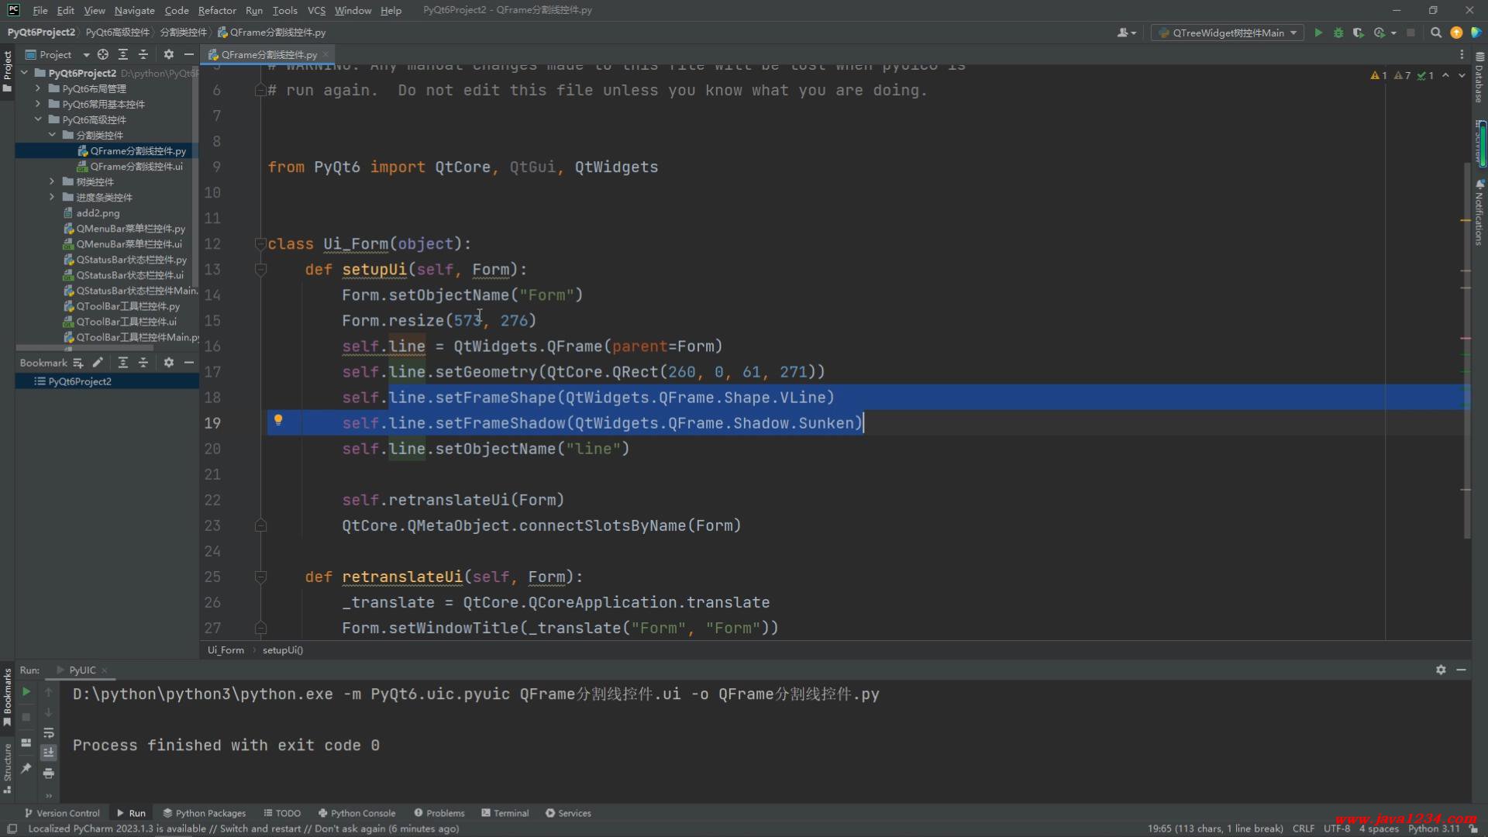Open Services tool window
This screenshot has height=837, width=1488.
[x=568, y=813]
